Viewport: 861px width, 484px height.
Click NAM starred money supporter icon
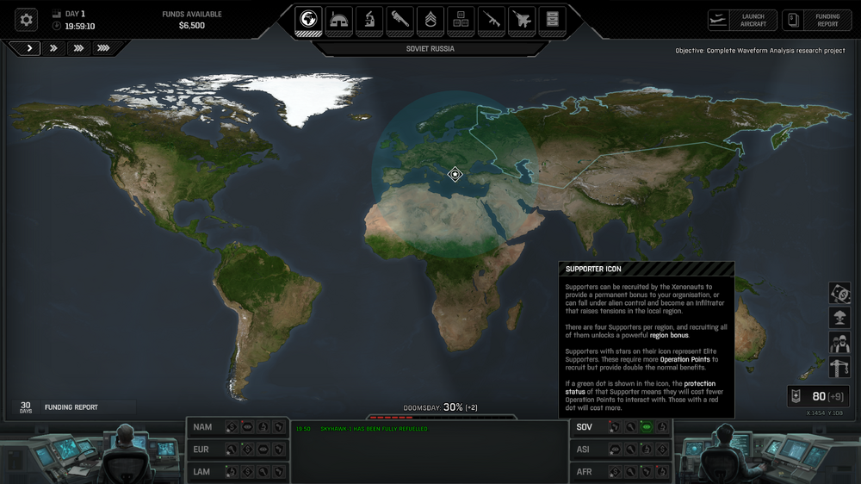(231, 427)
